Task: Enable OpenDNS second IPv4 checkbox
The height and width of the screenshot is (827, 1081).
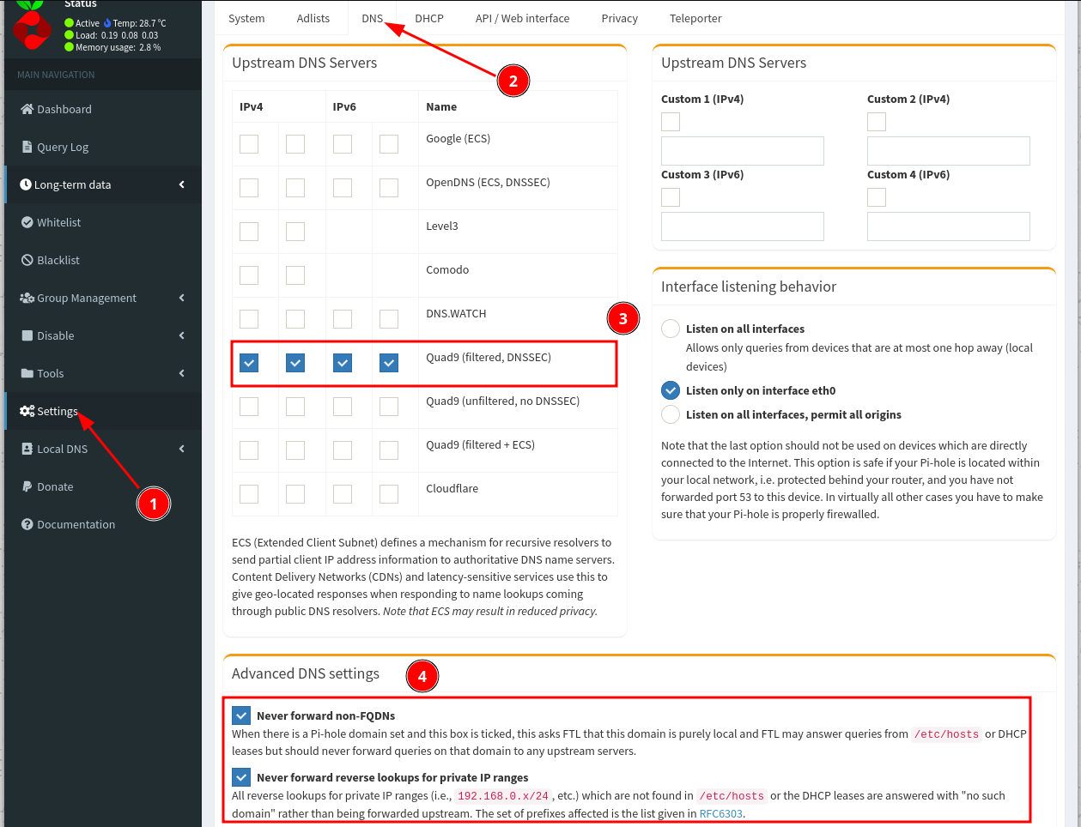Action: coord(295,187)
